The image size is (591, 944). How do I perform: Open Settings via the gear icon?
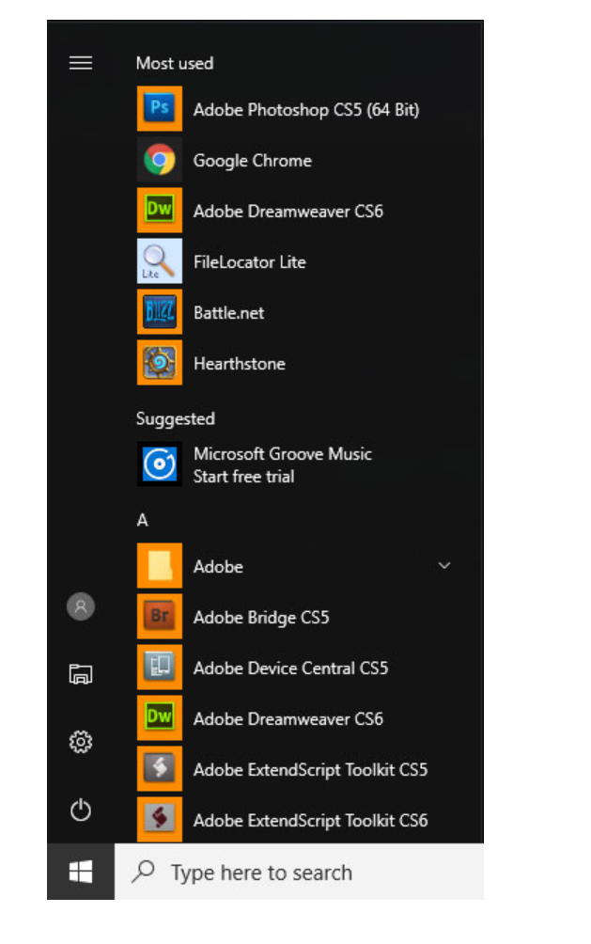pyautogui.click(x=81, y=743)
